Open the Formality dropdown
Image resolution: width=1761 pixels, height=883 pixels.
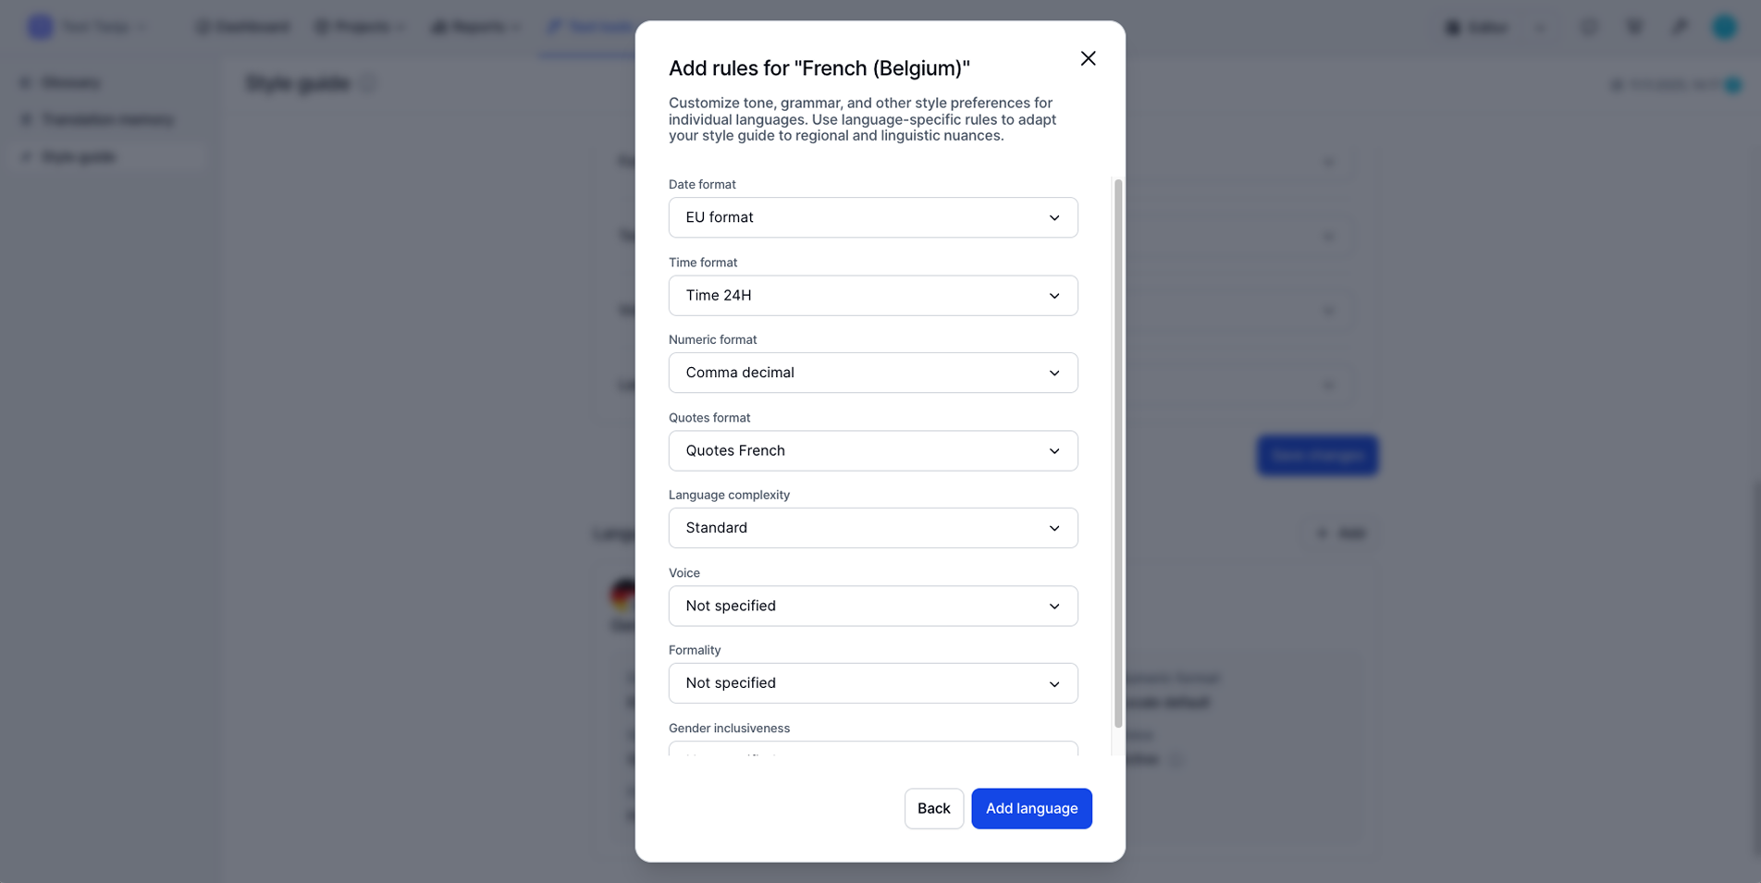[872, 683]
